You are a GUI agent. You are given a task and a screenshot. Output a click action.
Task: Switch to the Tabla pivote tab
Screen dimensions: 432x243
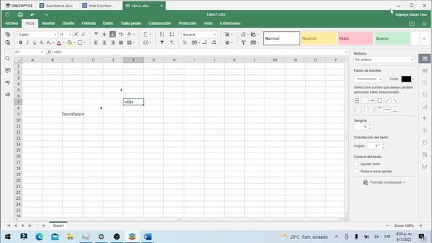(131, 24)
